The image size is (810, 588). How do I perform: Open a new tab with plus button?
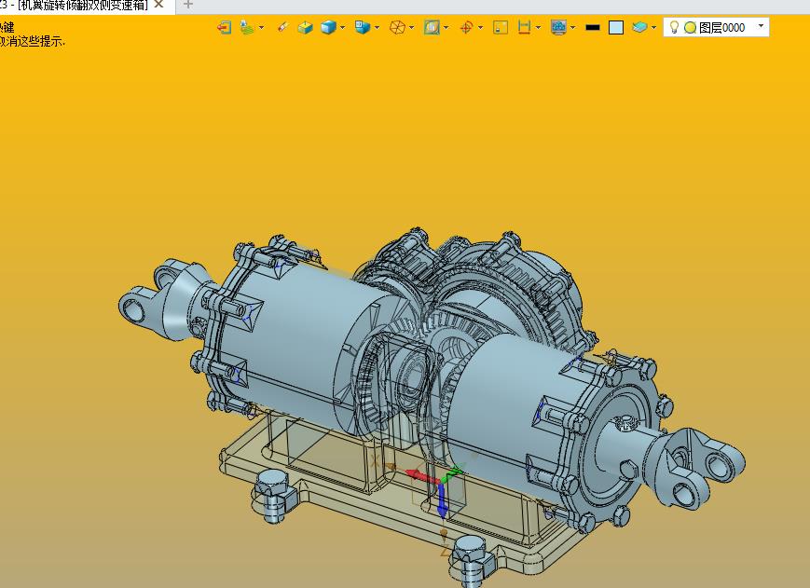[188, 5]
